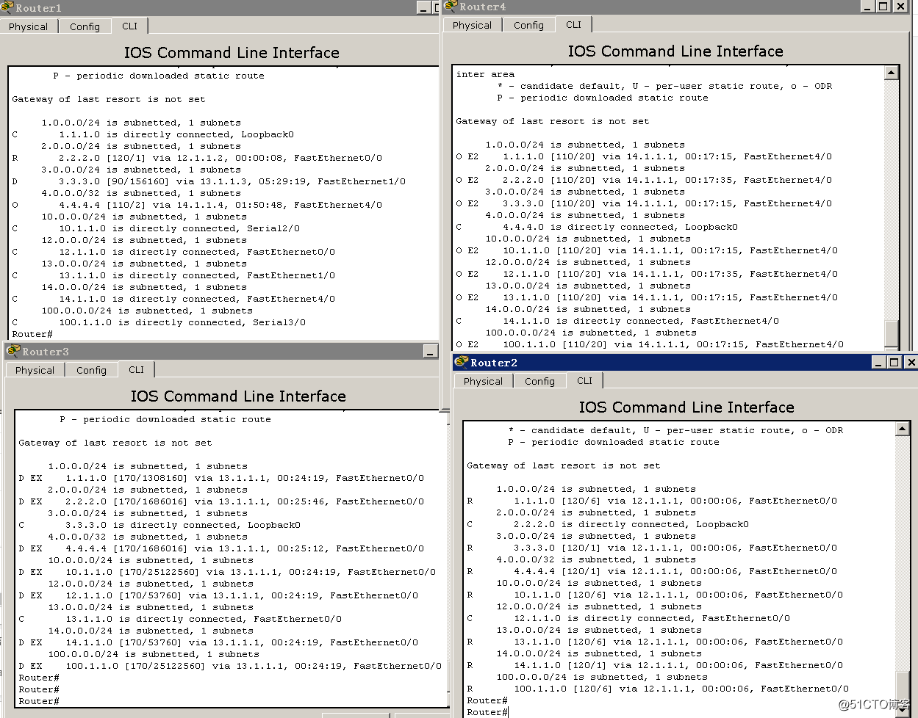The height and width of the screenshot is (718, 918).
Task: Open the Config tab in Router2
Action: click(x=539, y=381)
